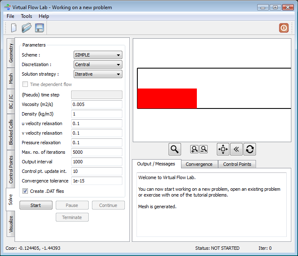Click the magnifying glass zoom tool
Screen dimensions: 298x256
pos(175,149)
